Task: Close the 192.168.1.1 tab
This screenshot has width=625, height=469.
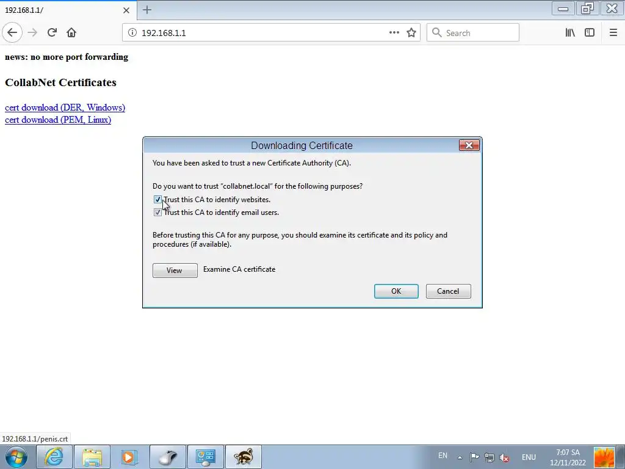Action: click(x=126, y=10)
